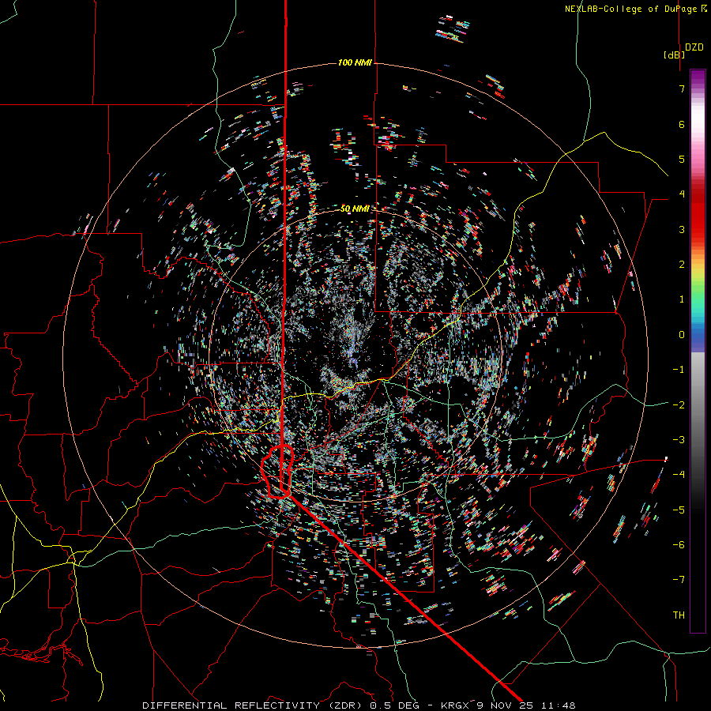Click the 1 value on the color scale
Screen dimensions: 711x711
(x=682, y=299)
